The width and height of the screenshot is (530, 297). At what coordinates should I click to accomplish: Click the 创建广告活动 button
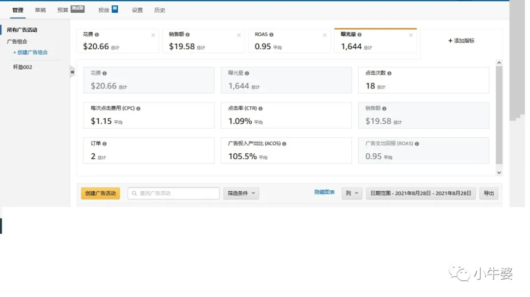[100, 193]
